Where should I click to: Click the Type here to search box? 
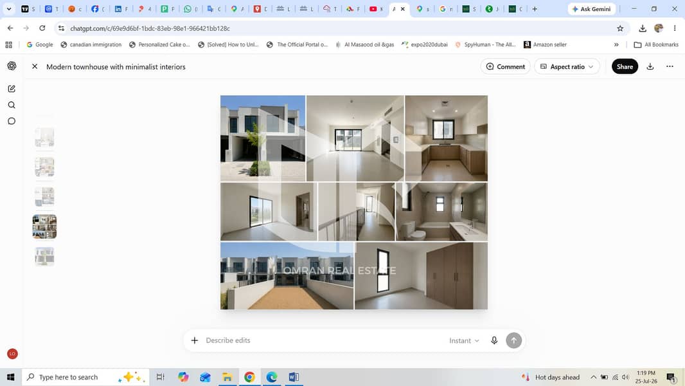click(x=85, y=377)
